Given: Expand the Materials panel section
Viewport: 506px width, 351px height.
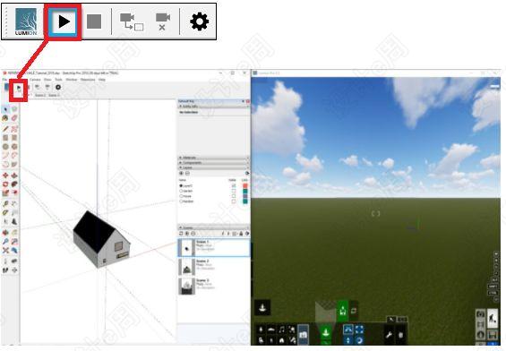Looking at the screenshot, I should 213,158.
